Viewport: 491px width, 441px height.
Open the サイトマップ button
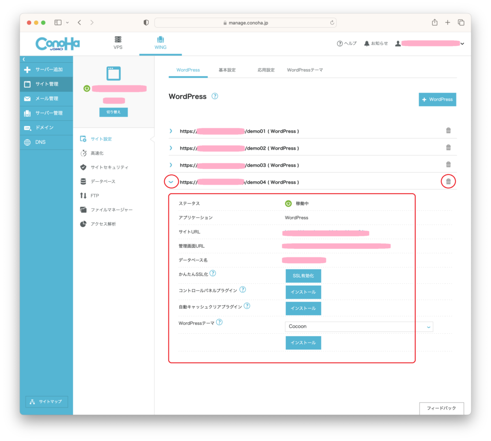[x=47, y=402]
